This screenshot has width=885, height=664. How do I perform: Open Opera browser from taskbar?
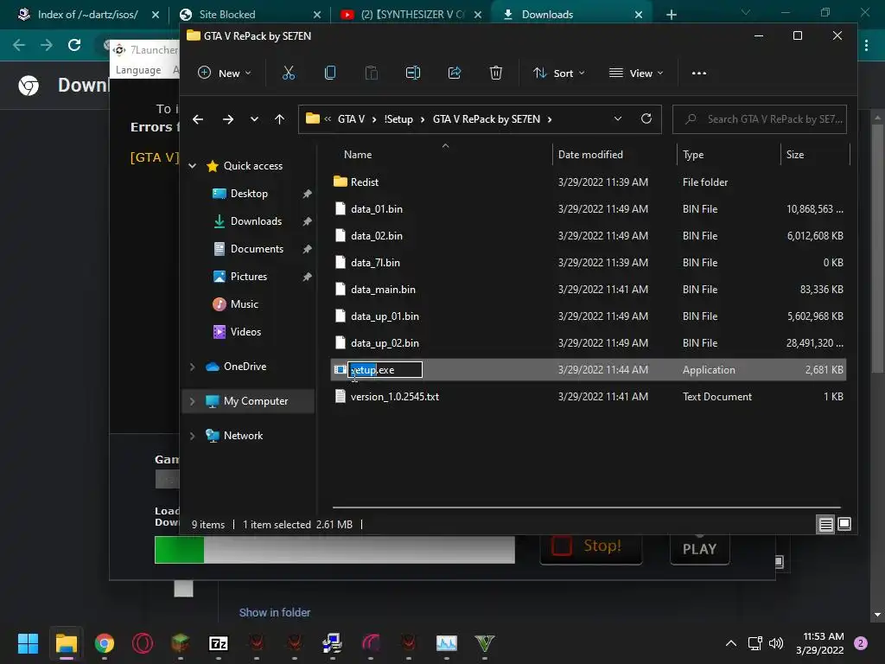pos(143,643)
